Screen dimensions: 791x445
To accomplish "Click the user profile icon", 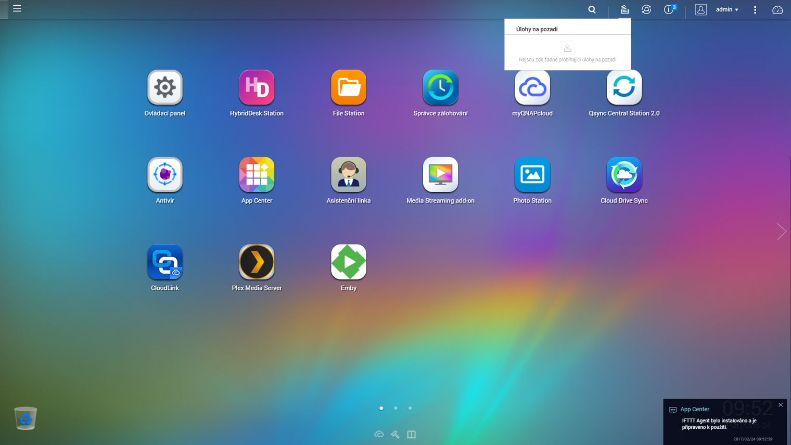I will point(701,9).
